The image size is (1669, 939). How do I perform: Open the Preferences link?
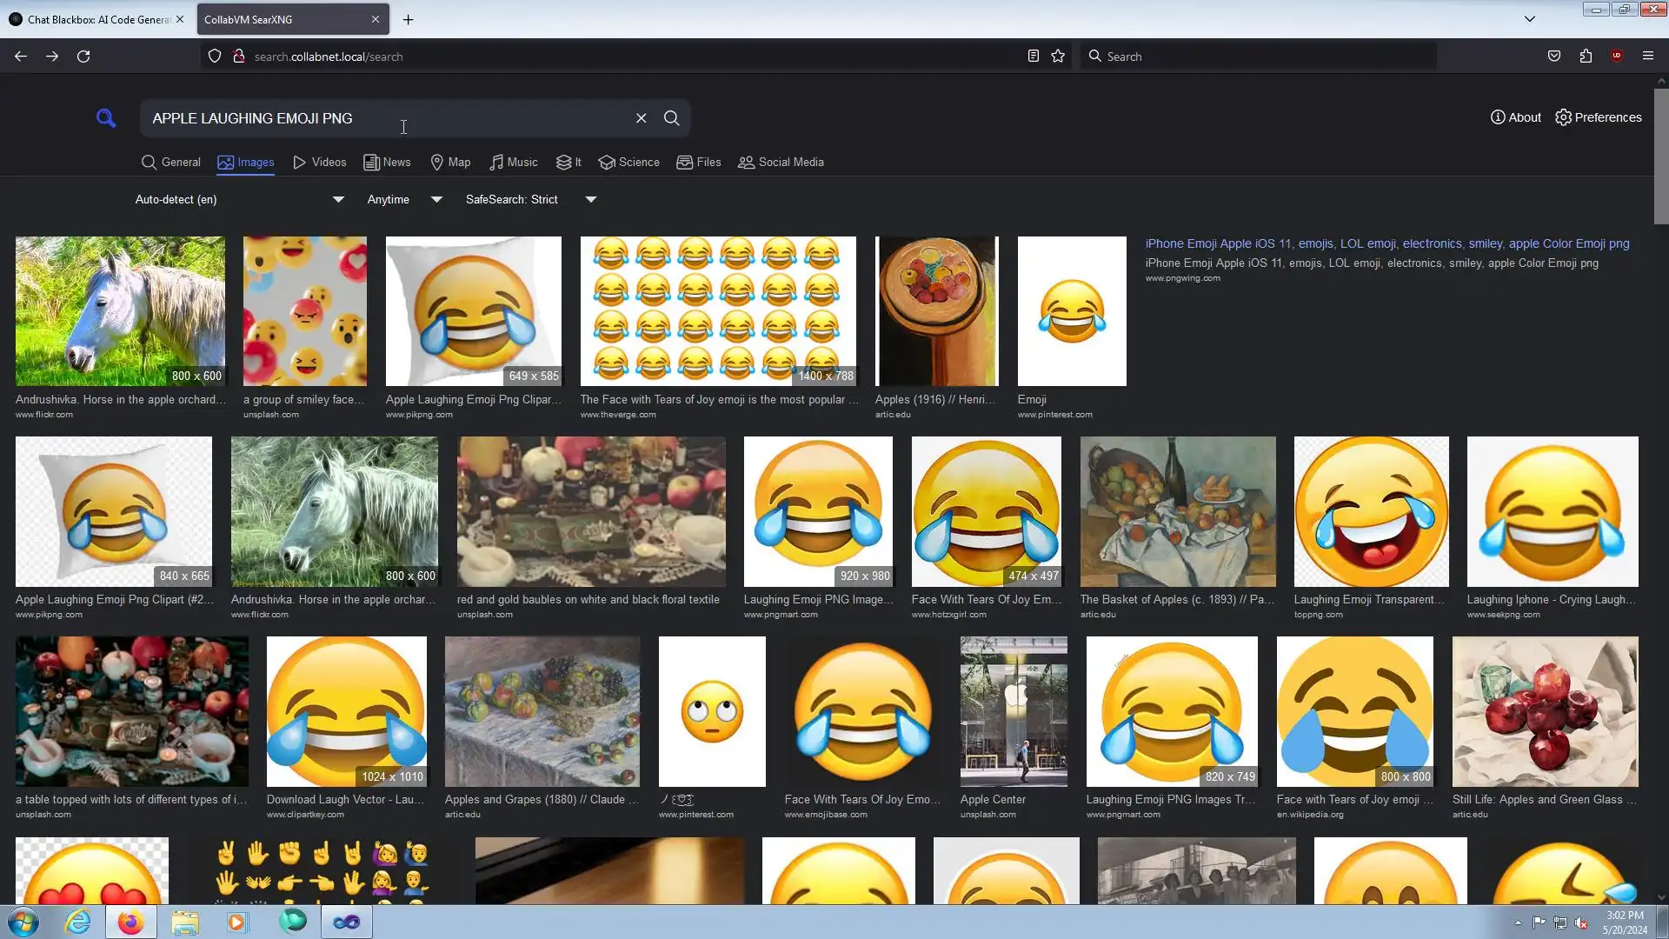(1598, 117)
